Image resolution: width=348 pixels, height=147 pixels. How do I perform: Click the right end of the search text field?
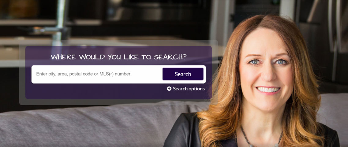(x=155, y=74)
